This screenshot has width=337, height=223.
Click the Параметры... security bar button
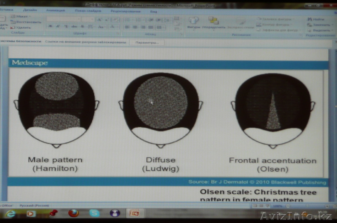[x=147, y=42]
